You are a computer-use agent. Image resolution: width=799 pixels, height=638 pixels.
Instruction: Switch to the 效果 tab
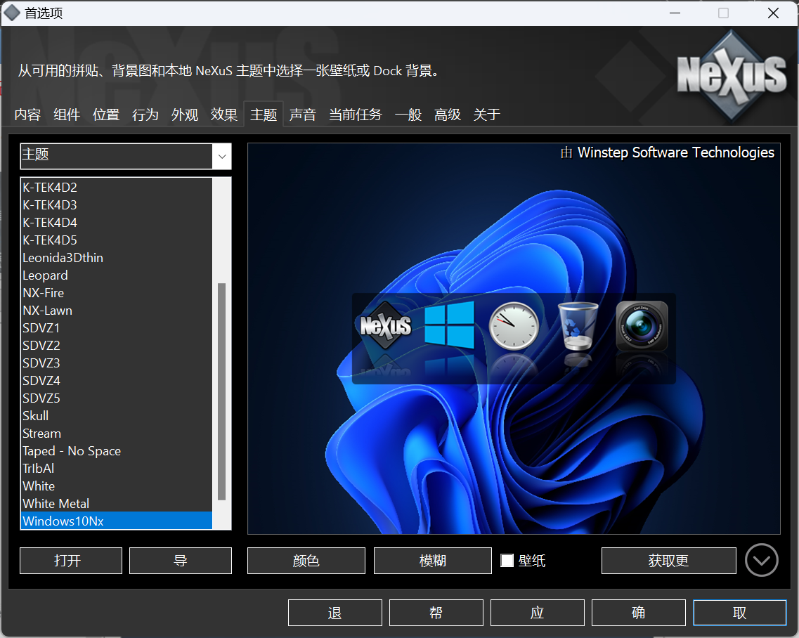pyautogui.click(x=224, y=114)
